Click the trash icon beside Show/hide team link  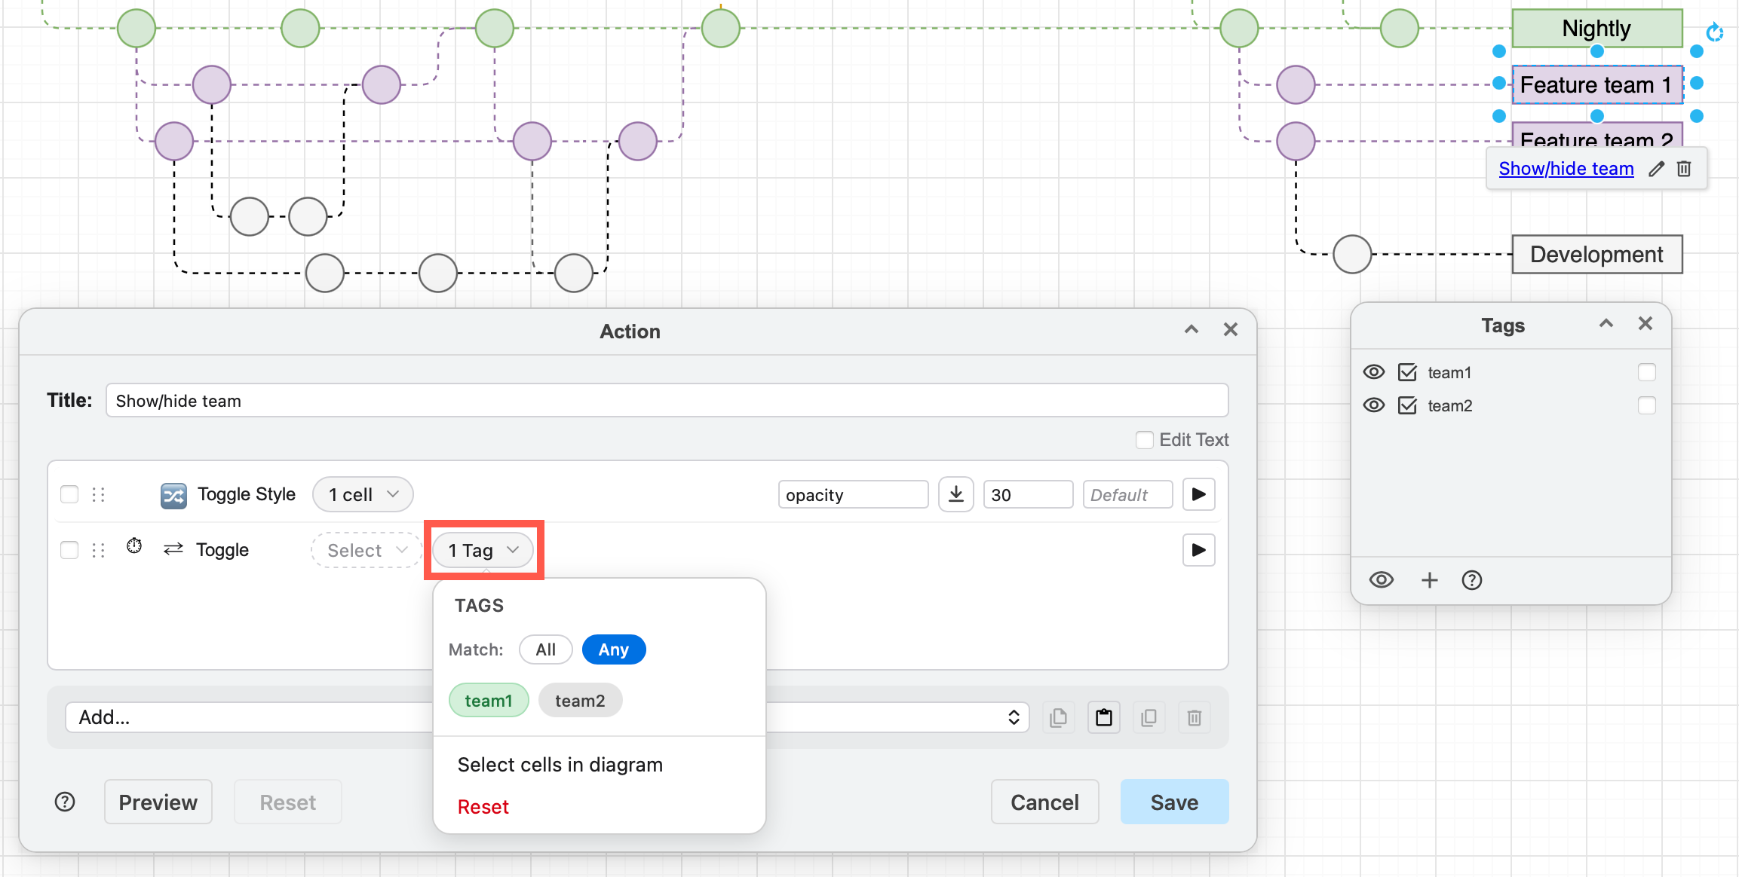click(x=1684, y=169)
